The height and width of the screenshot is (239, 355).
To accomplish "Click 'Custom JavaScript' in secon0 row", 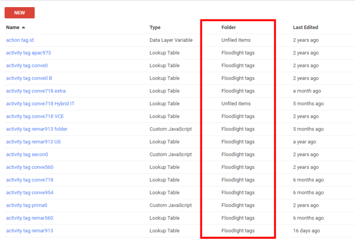I will point(171,154).
